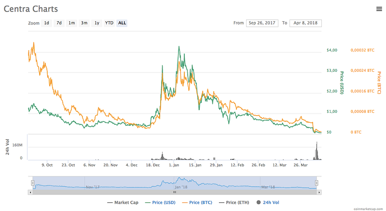Screen dimensions: 386x211
Task: Click the 20. Nov x-axis label
Action: click(x=110, y=165)
